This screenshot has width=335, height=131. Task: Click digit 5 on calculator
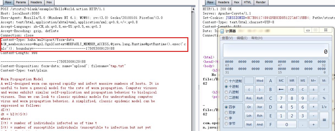point(292,107)
